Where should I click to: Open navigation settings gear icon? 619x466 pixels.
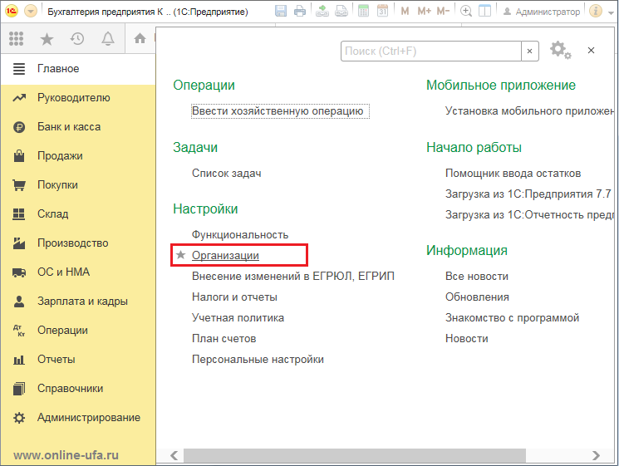click(x=560, y=50)
